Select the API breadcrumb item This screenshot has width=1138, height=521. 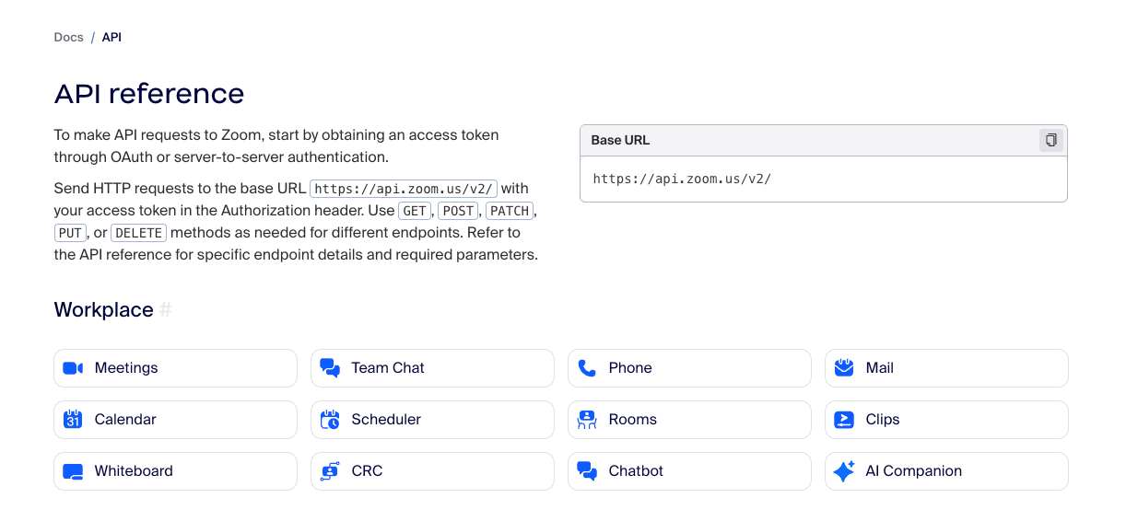click(x=111, y=38)
